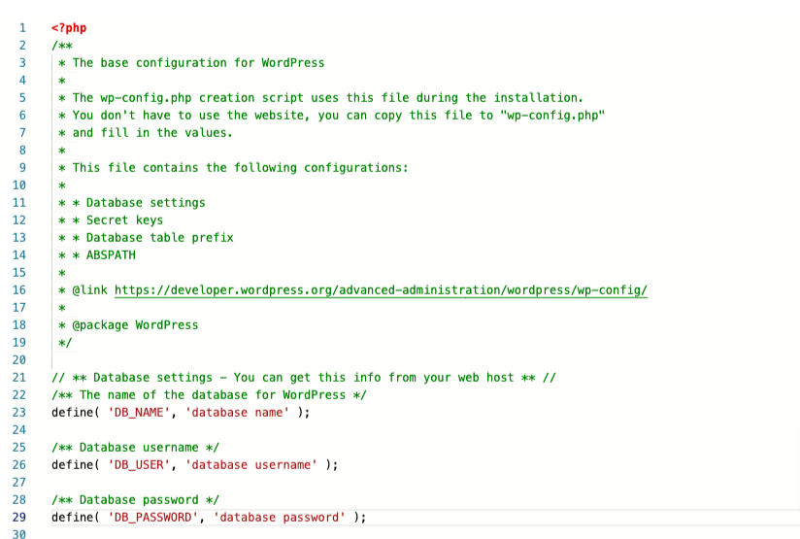This screenshot has width=800, height=539.
Task: Select line number 16 in the gutter
Action: tap(19, 290)
